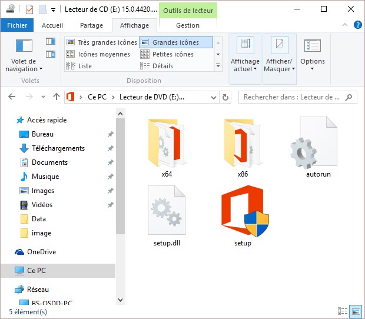Screen dimensions: 365x319
Task: Switch to details view in status bar
Action: pos(343,311)
